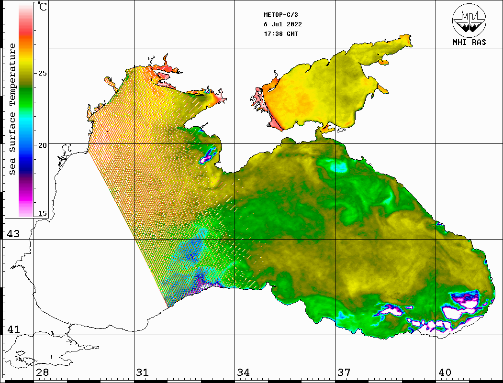The width and height of the screenshot is (503, 383).
Task: Pick the pink bottom of the temperature colorbar
Action: tap(25, 209)
